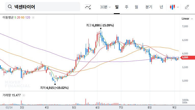Image resolution: width=195 pixels, height=110 pixels.
Task: Switch to the 년 yearly tab
Action: coord(161,7)
